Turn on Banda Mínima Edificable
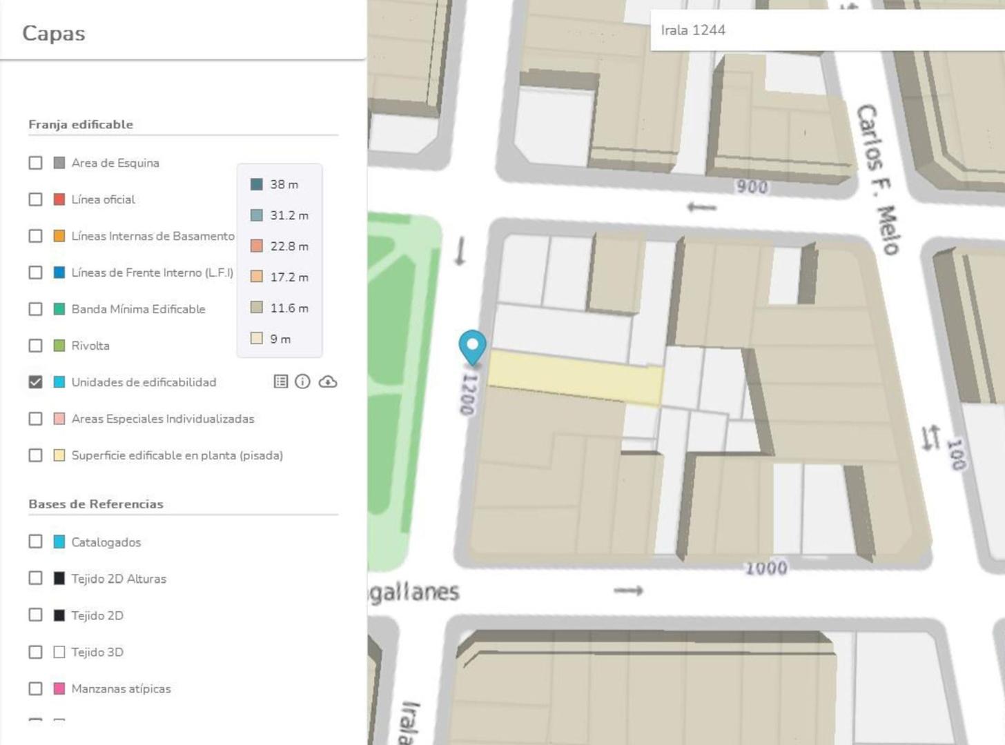Screen dimensions: 1005x745 click(35, 309)
